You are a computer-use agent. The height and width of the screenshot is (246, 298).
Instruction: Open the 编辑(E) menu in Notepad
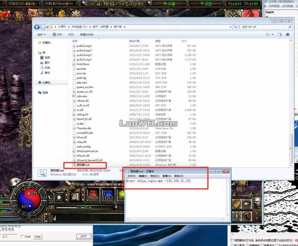143,176
